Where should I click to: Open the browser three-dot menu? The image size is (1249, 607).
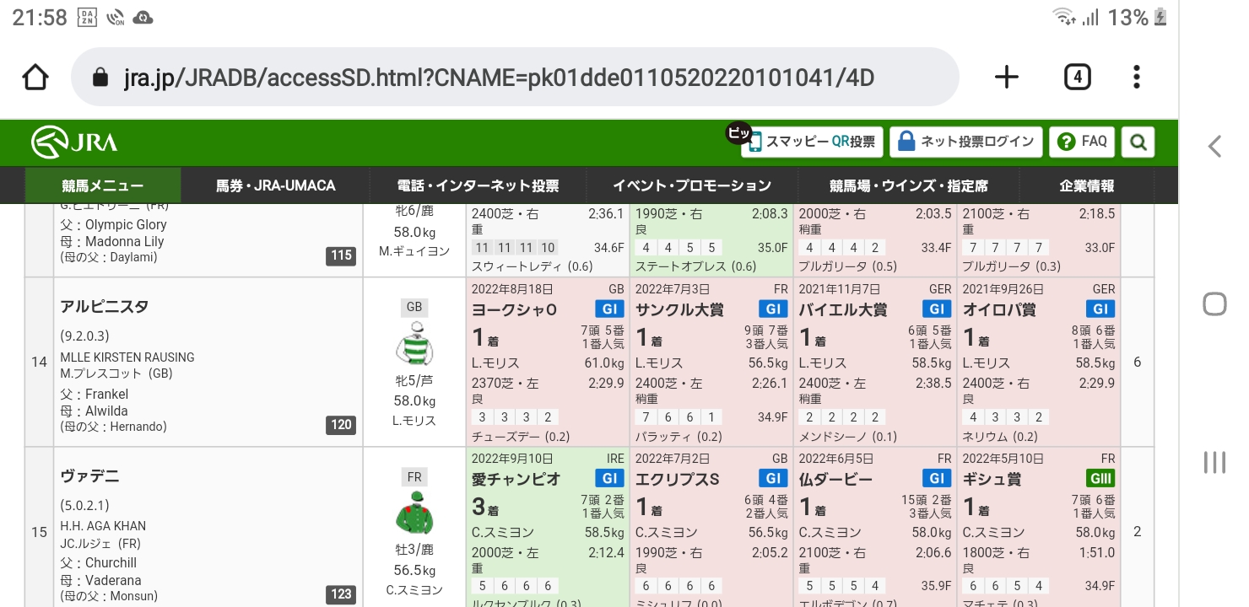click(1137, 78)
